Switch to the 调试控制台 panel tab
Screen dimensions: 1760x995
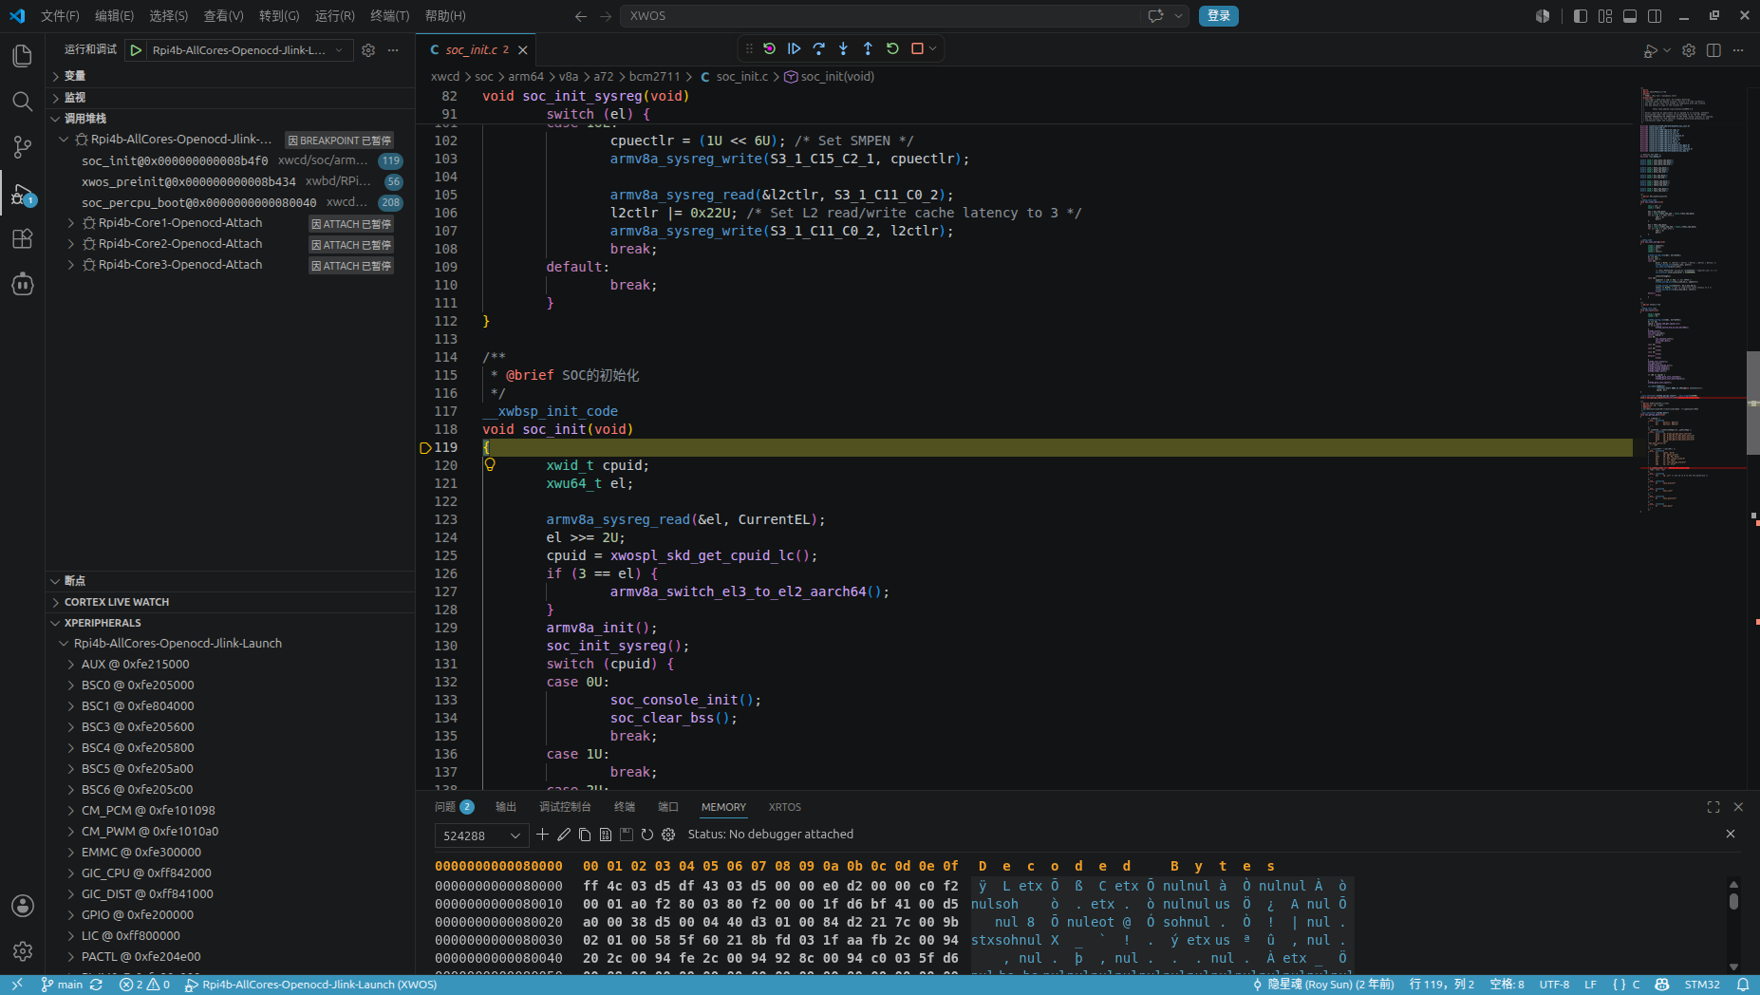[x=565, y=807]
